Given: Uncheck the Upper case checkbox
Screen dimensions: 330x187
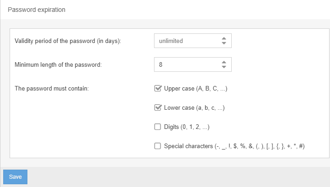Looking at the screenshot, I should tap(158, 89).
